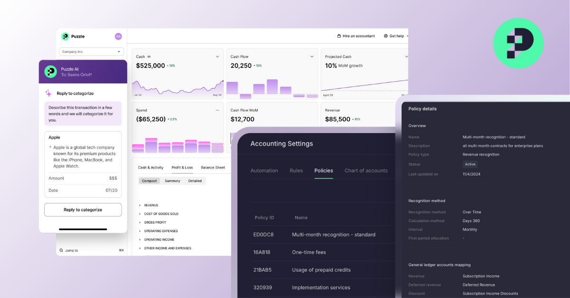
Task: Toggle the eye icon next to Cash
Action: pos(149,56)
